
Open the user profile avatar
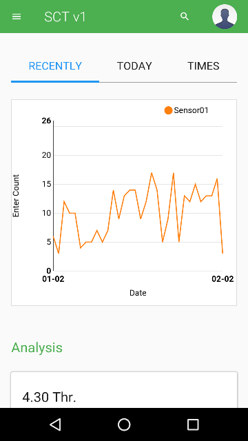225,17
